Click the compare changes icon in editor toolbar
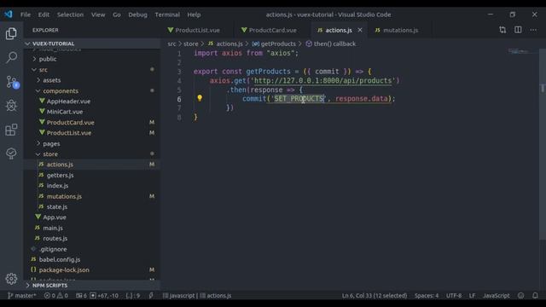Viewport: 546px width, 307px height. [502, 30]
